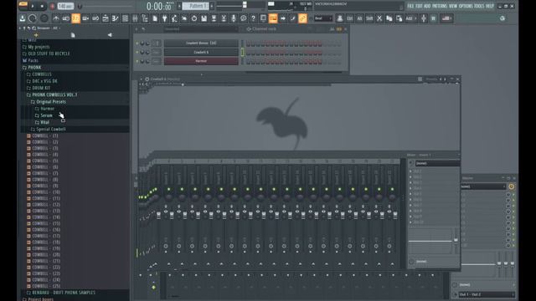Click the round icon at toolbar far right

click(502, 18)
